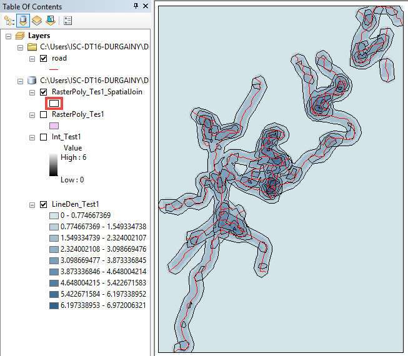The height and width of the screenshot is (356, 408).
Task: Click the '0 - 0.774667369' class label
Action: click(x=86, y=215)
